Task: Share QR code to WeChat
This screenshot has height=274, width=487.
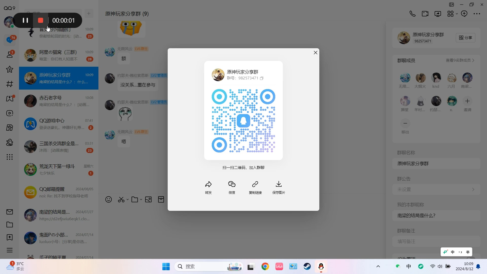Action: [x=232, y=187]
